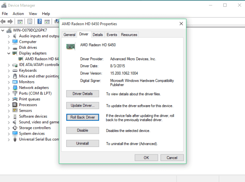Viewport: 245px width, 182px height.
Task: Click the Universal Serial Bus controllers icon
Action: (15, 139)
